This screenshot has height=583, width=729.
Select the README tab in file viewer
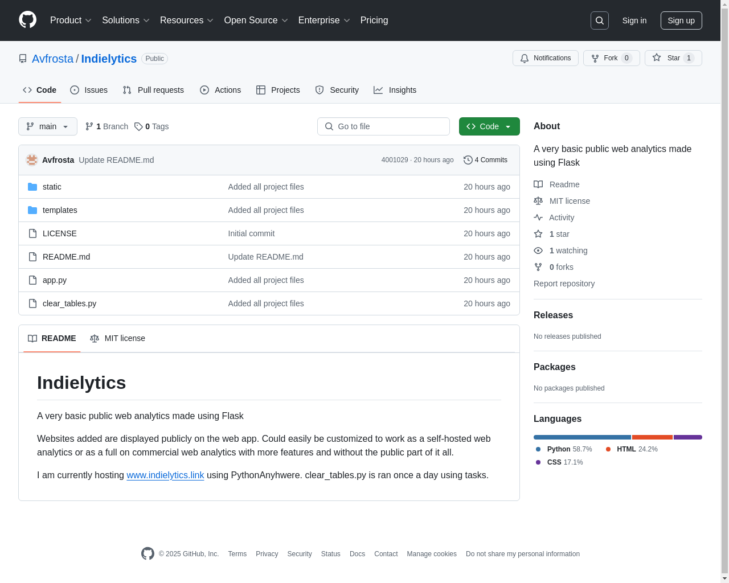click(x=52, y=338)
